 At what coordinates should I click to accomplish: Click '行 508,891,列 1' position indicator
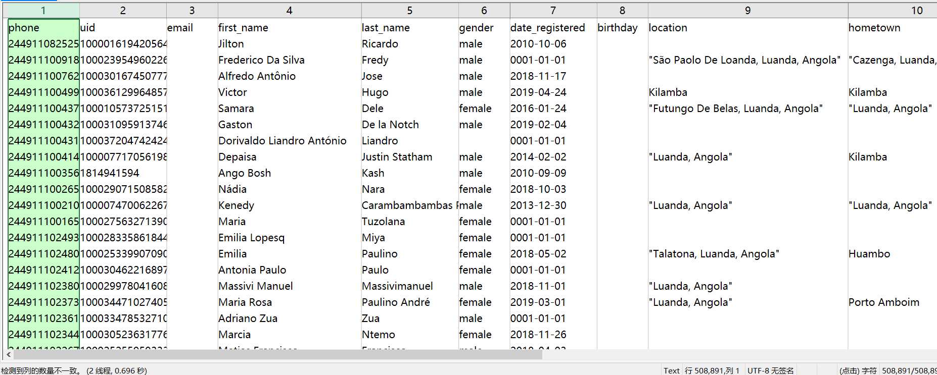(x=712, y=370)
